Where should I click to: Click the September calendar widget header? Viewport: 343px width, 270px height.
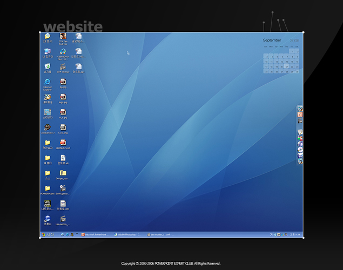[272, 40]
